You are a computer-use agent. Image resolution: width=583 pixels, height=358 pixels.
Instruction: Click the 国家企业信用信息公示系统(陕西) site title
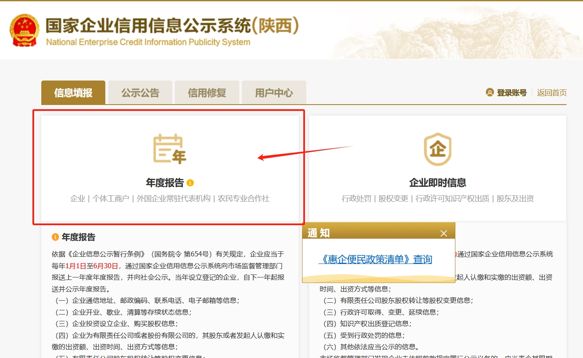pos(173,26)
